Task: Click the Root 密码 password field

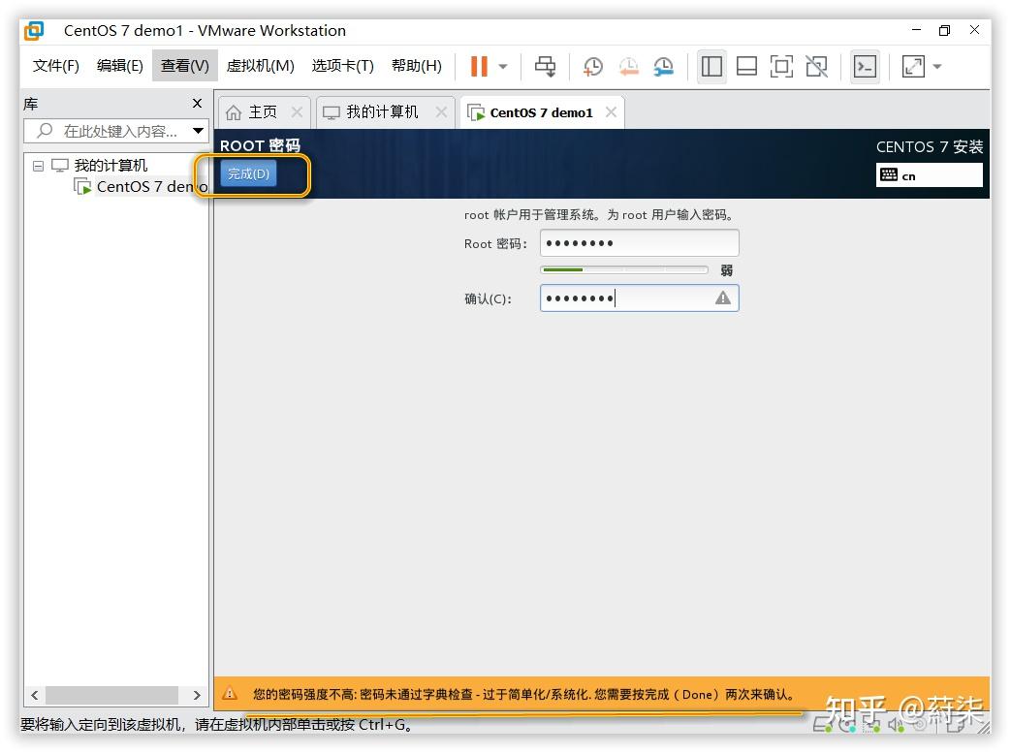Action: pyautogui.click(x=638, y=242)
